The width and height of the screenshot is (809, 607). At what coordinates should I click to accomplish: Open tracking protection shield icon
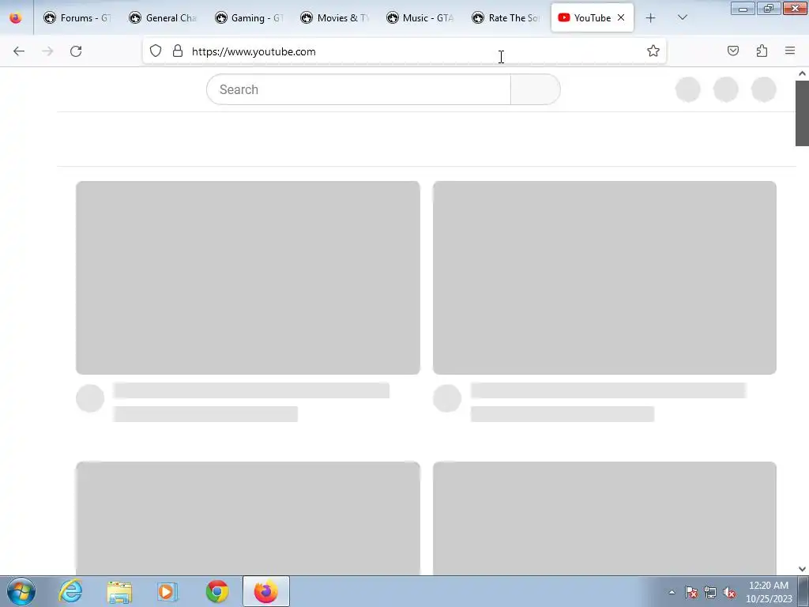(156, 51)
